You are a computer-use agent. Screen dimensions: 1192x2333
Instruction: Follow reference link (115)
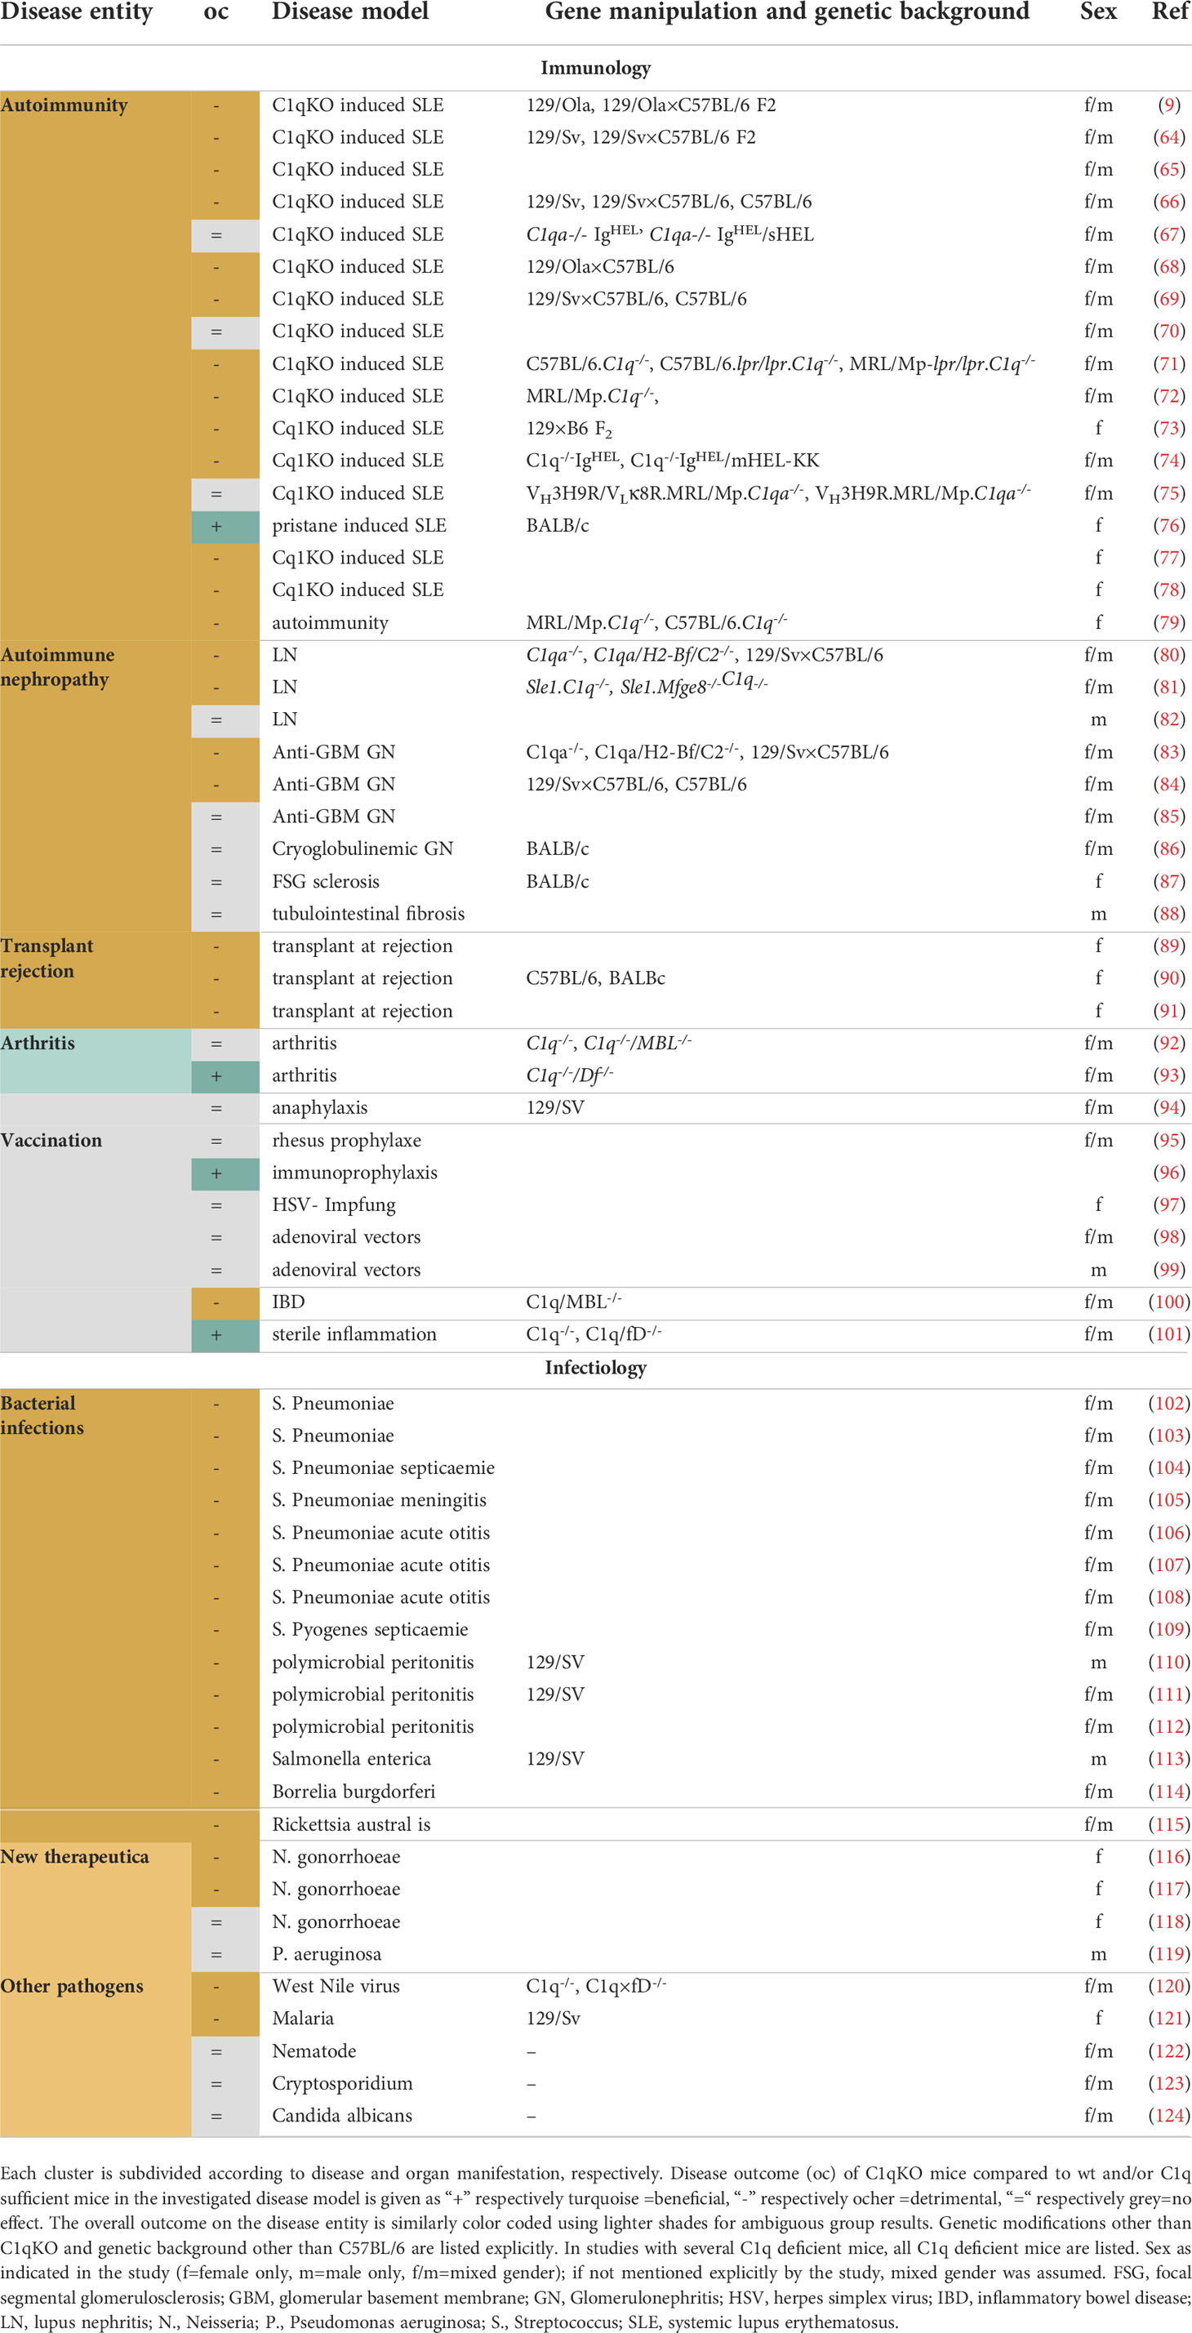tap(1168, 1825)
